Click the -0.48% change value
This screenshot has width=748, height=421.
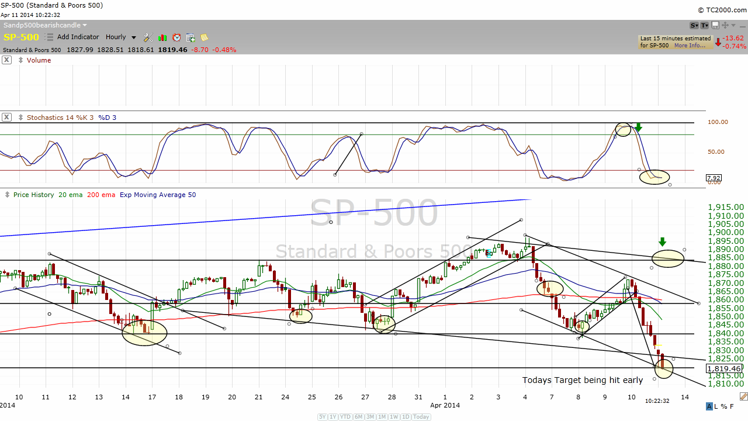click(x=224, y=50)
